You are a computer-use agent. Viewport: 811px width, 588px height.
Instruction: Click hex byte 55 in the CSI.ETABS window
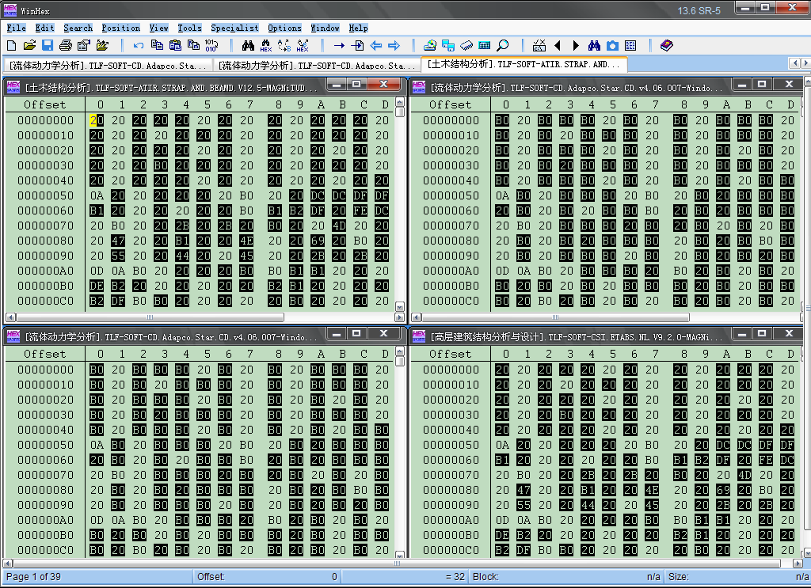click(524, 504)
